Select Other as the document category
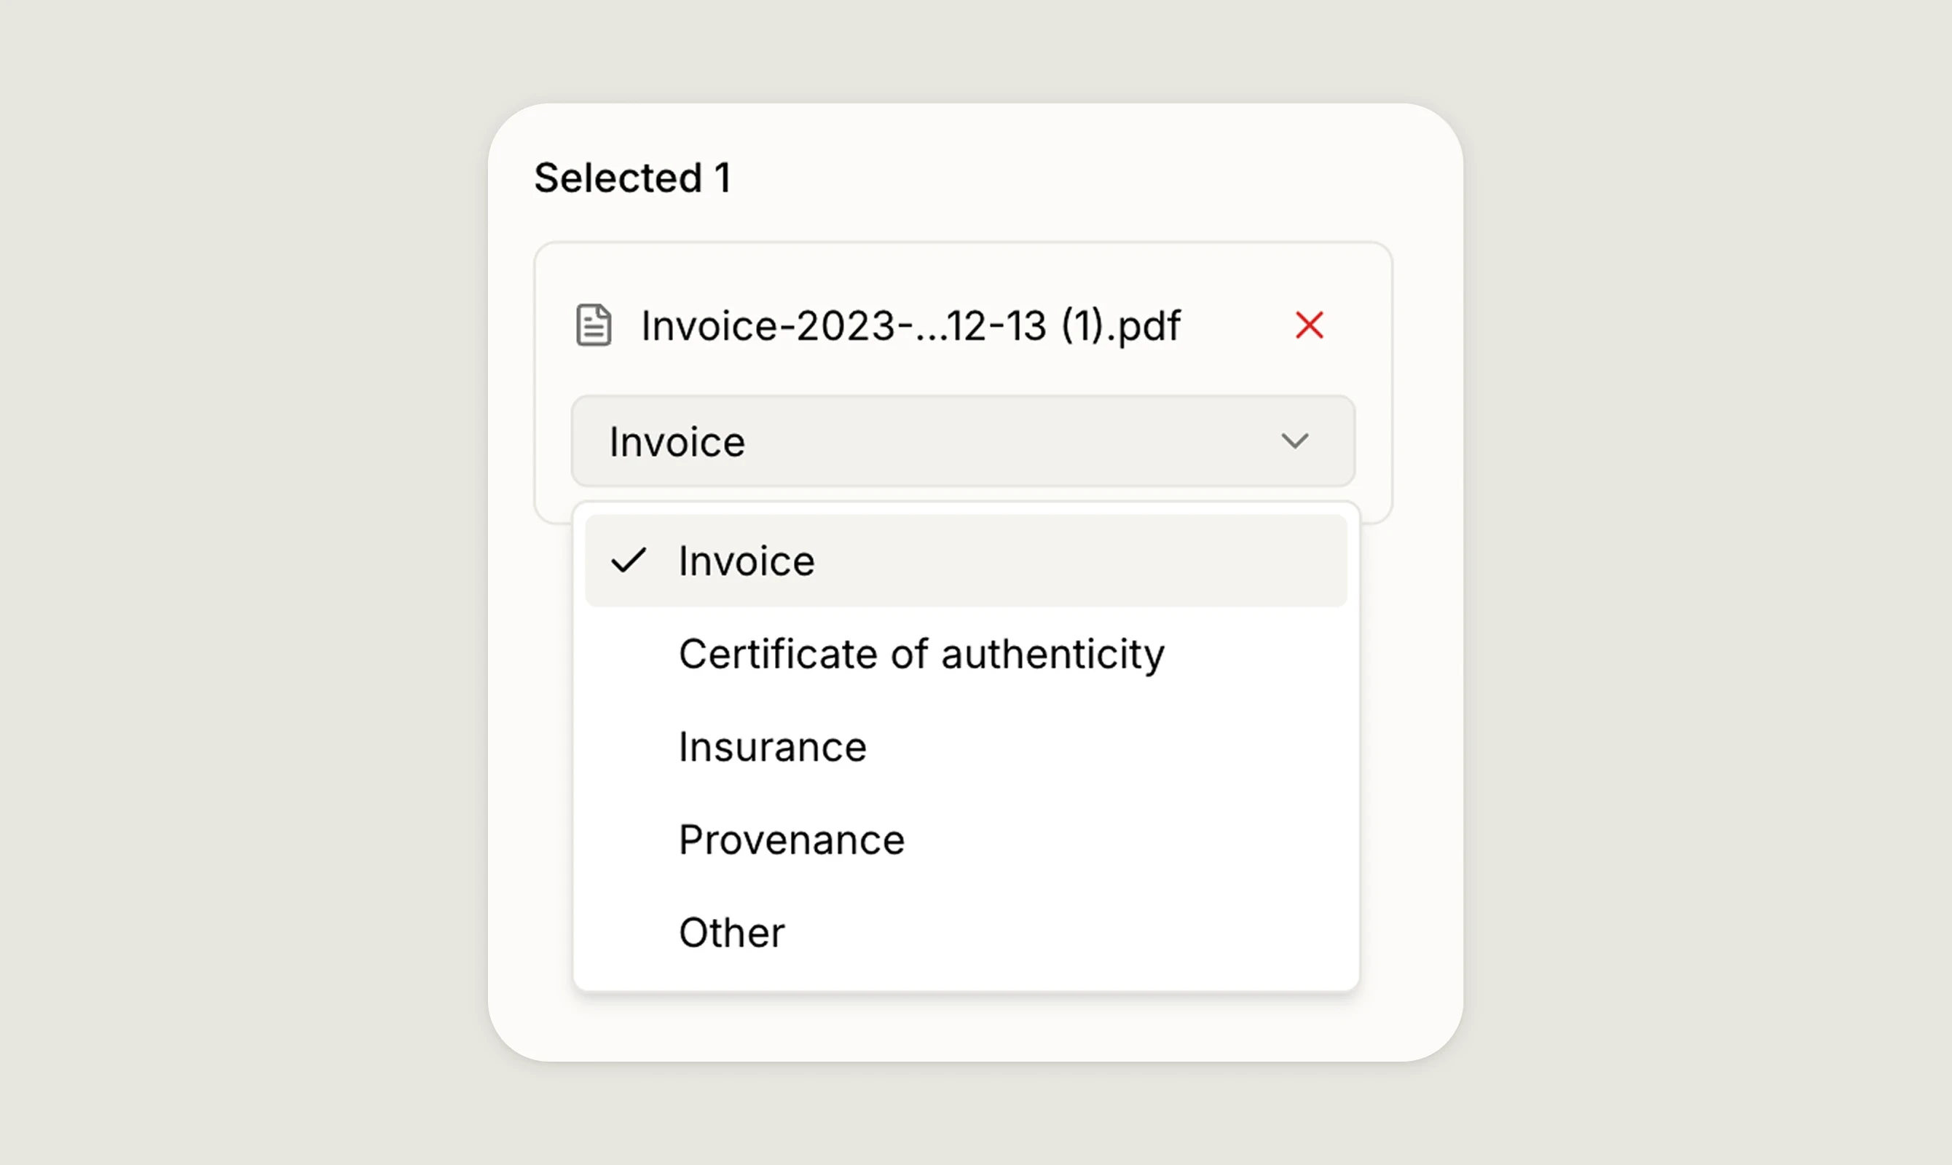Screen dimensions: 1952x1165 (731, 932)
